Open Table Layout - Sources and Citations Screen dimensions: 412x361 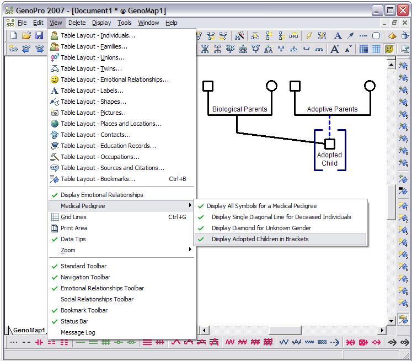pos(113,168)
